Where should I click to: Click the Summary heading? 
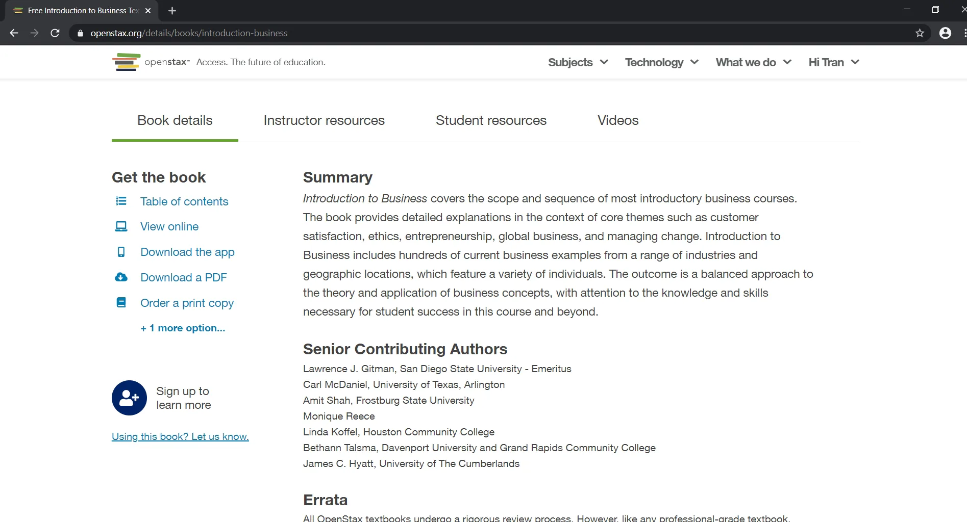click(338, 177)
